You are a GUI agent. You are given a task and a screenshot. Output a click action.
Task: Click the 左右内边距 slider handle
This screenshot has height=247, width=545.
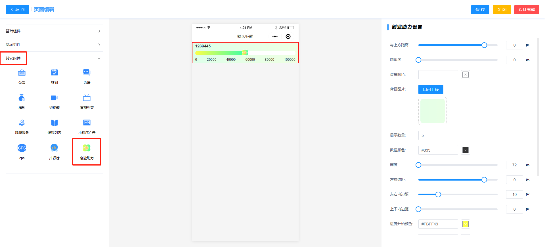click(438, 194)
